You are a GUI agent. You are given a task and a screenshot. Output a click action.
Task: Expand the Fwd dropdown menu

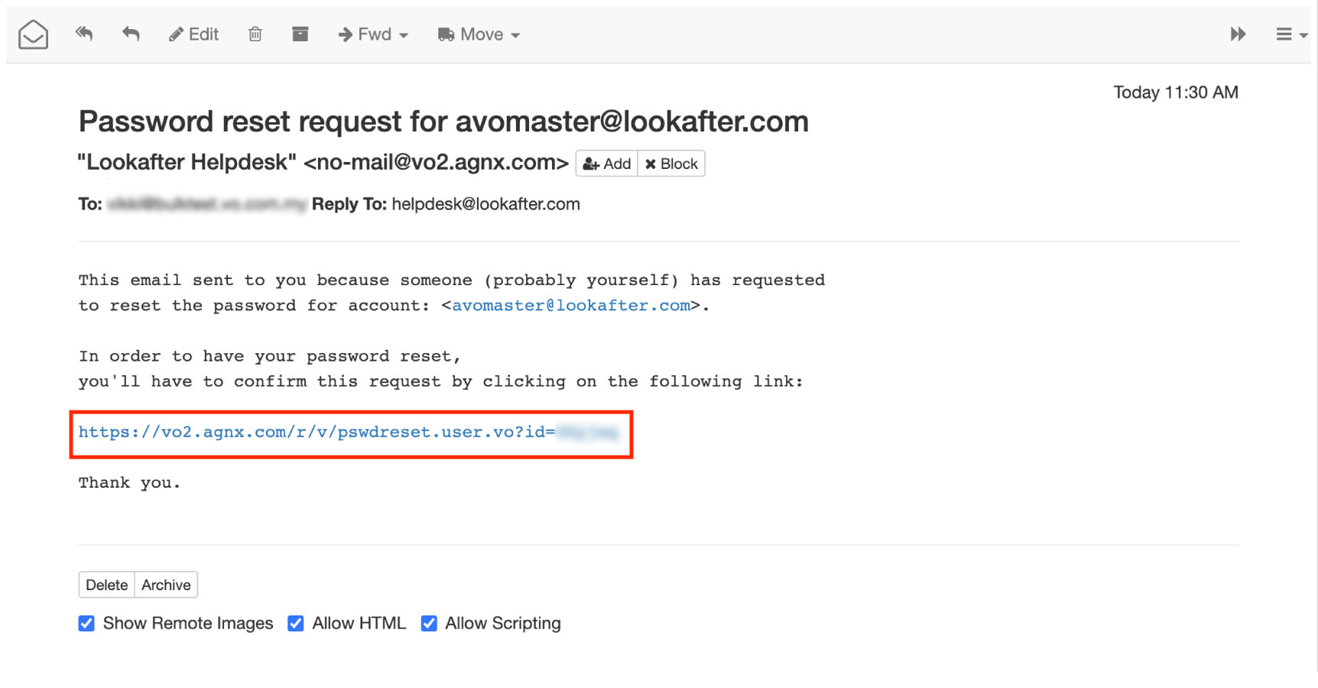(x=374, y=34)
